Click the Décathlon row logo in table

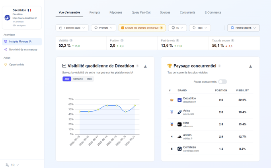coord(179,100)
